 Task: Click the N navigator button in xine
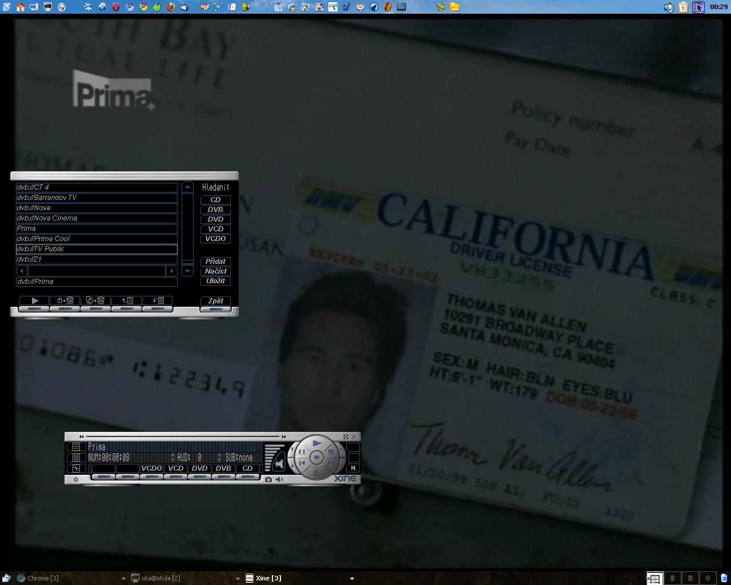pyautogui.click(x=353, y=468)
